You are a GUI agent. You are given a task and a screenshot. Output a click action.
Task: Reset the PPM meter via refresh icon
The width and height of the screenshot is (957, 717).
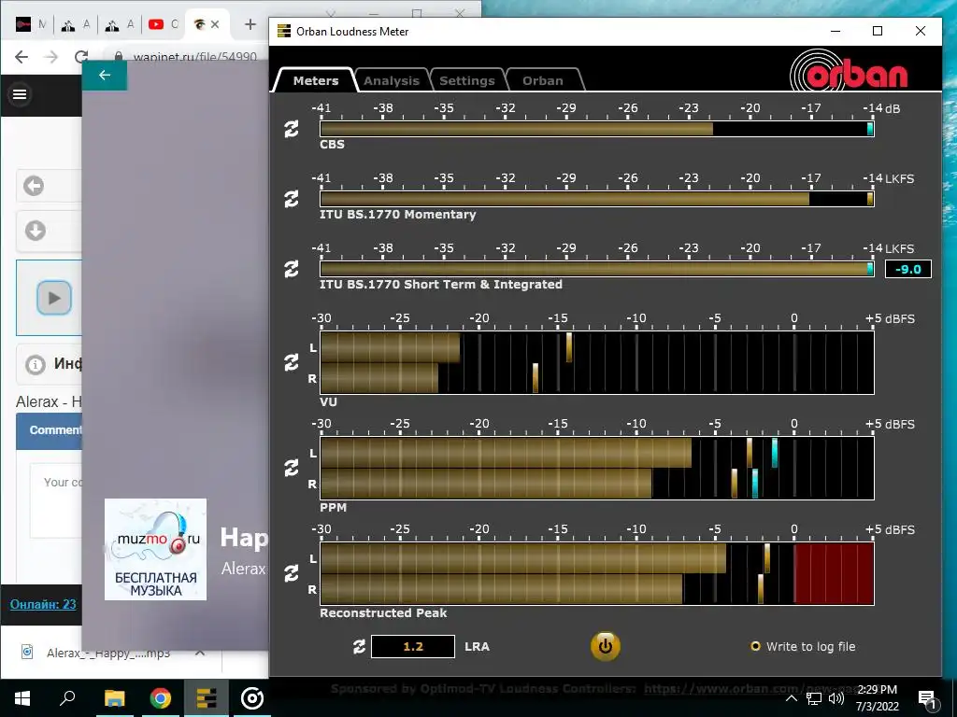292,469
